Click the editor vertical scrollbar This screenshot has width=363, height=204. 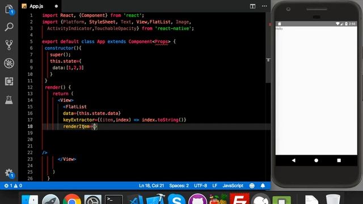click(x=268, y=48)
